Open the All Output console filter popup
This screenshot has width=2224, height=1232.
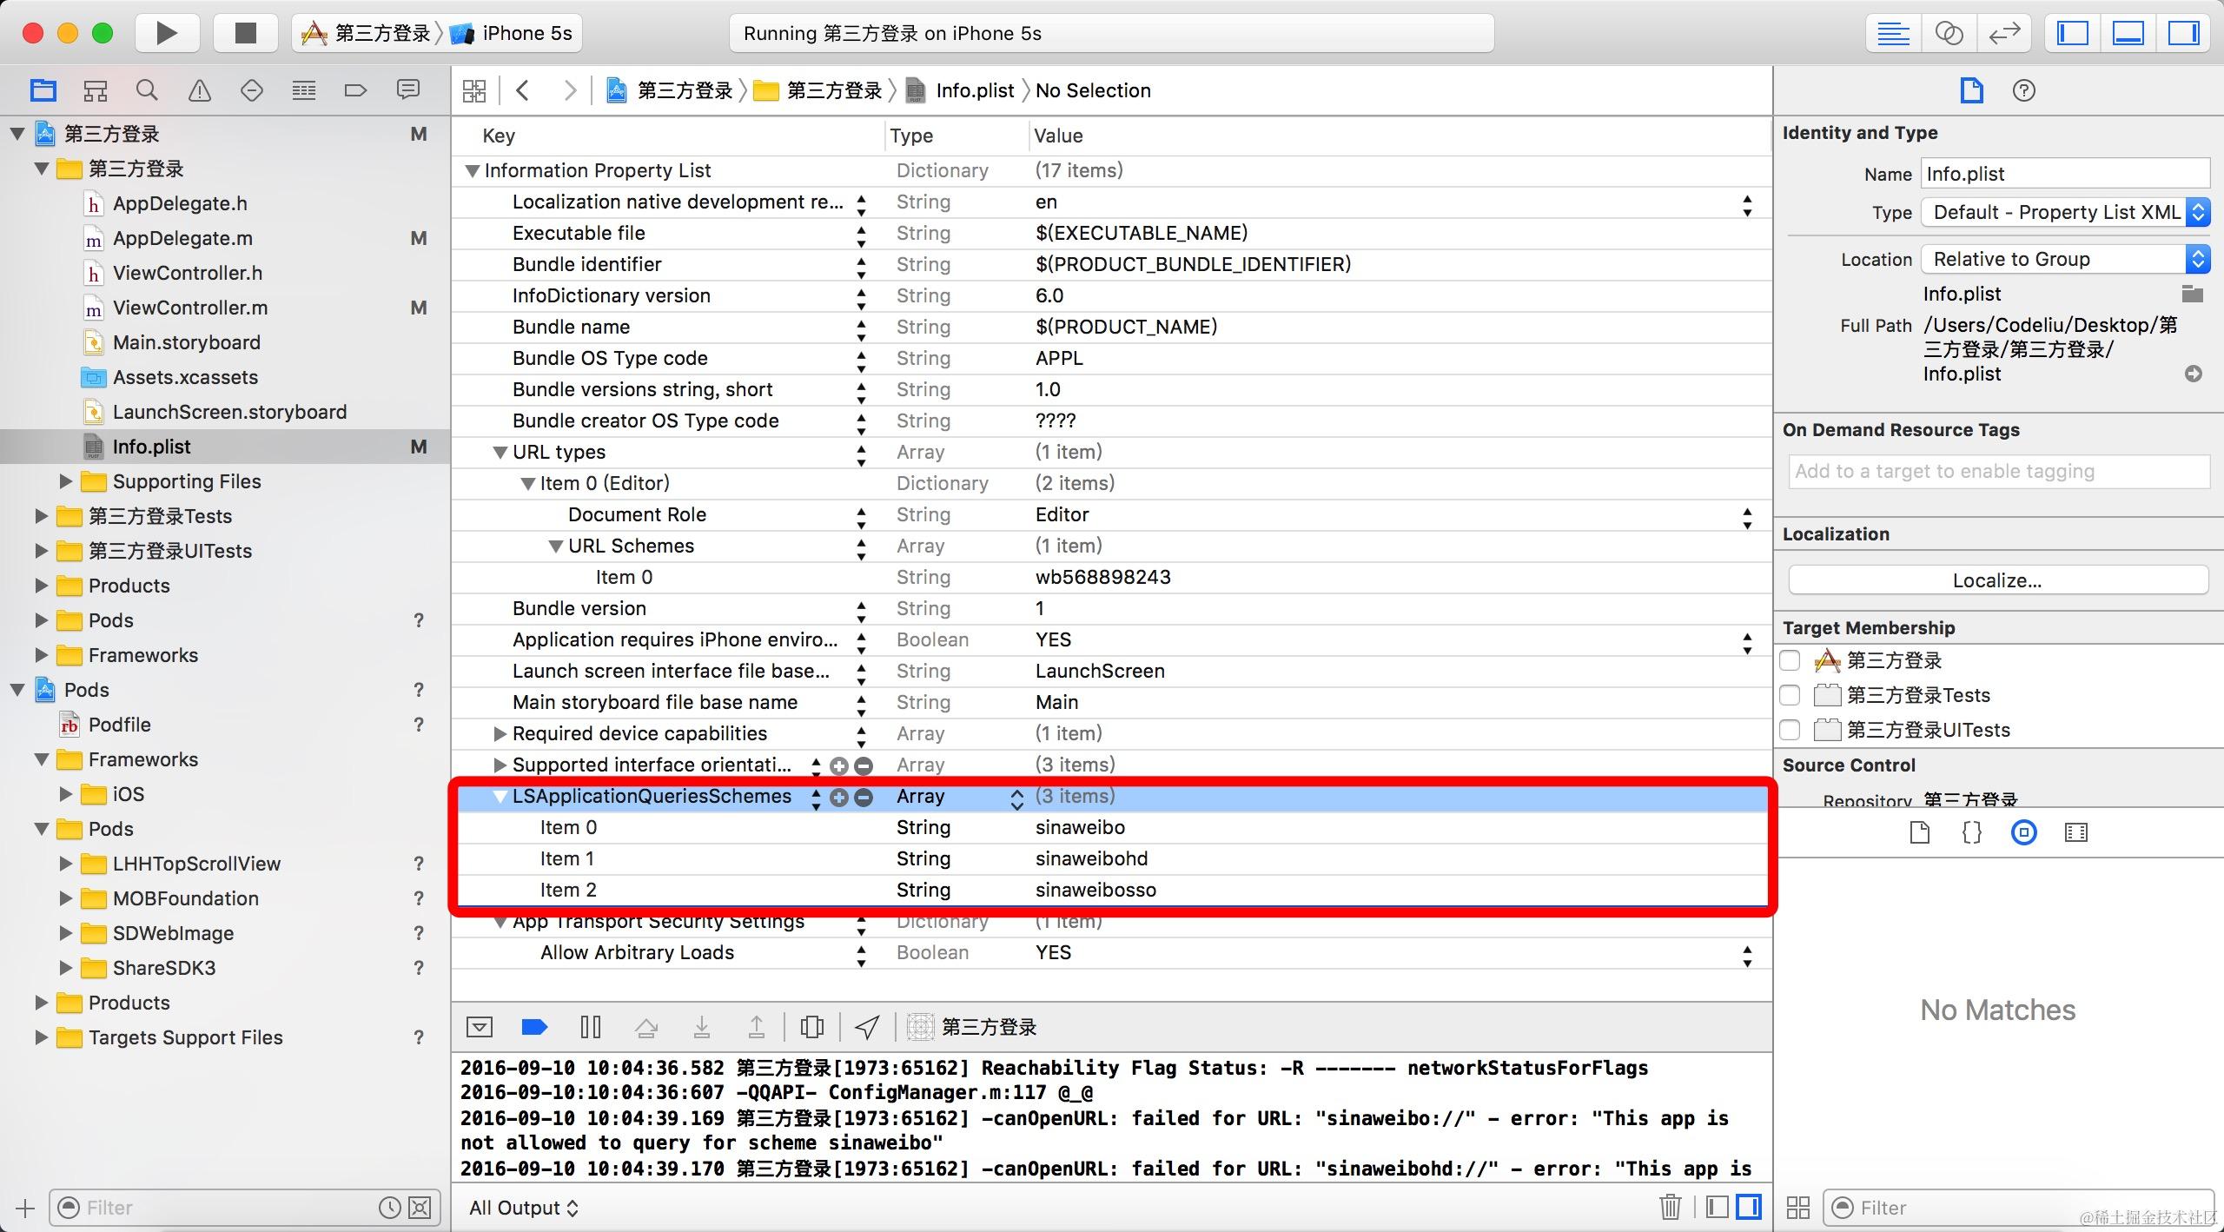(523, 1208)
